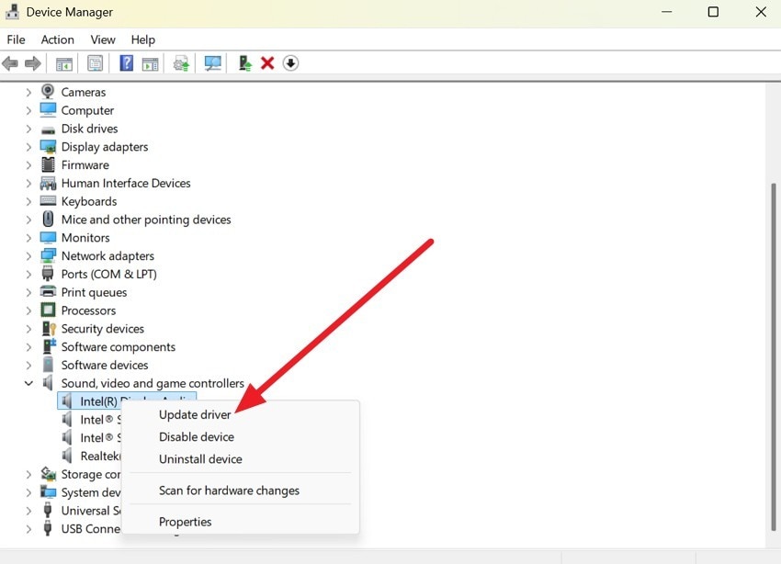Viewport: 781px width, 564px height.
Task: Open the Action menu
Action: tap(57, 39)
